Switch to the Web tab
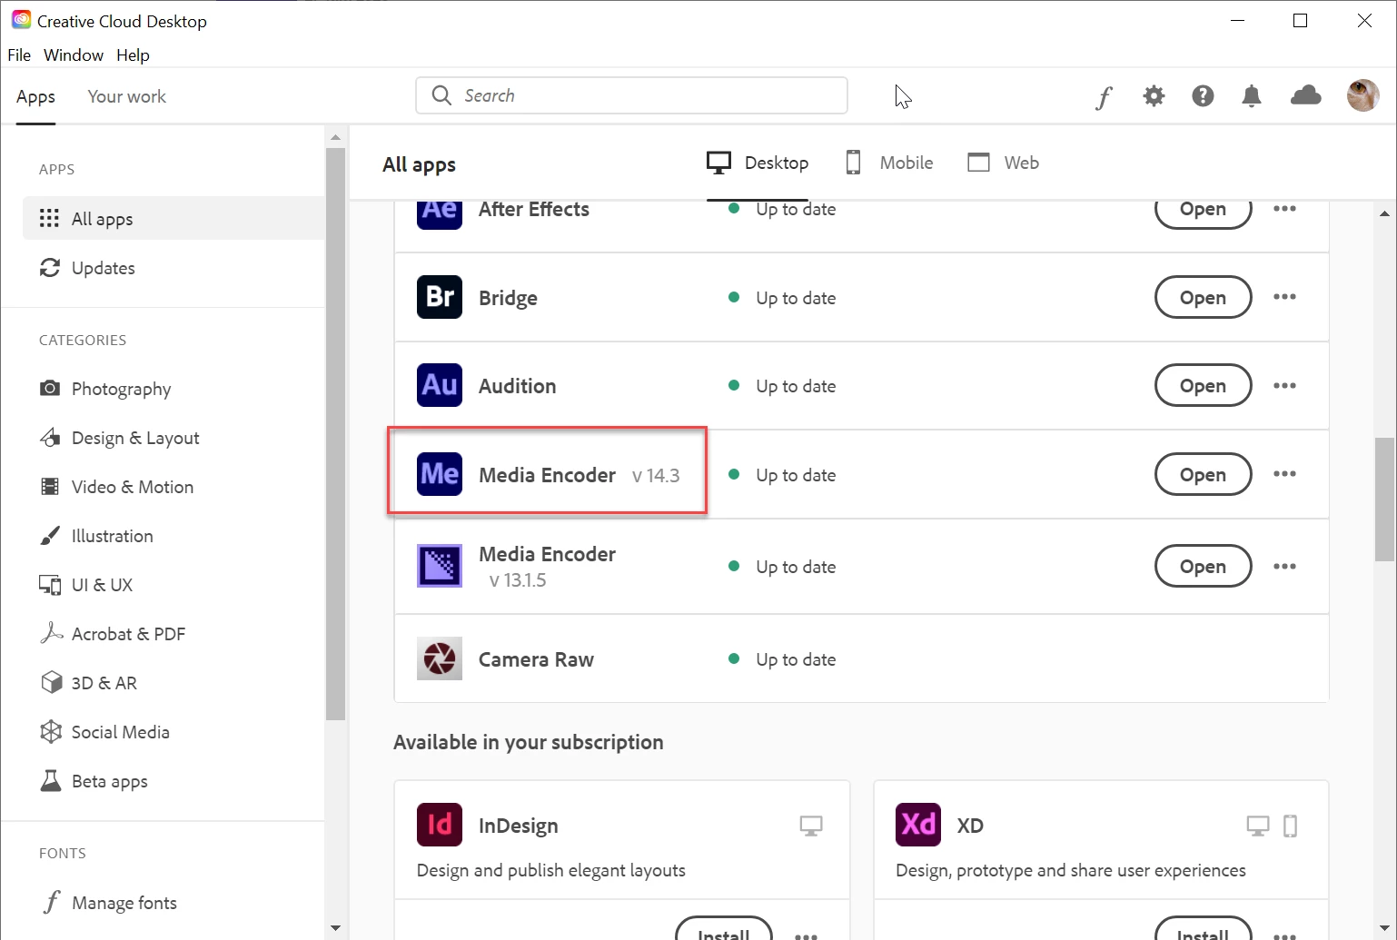Image resolution: width=1397 pixels, height=940 pixels. coord(1004,163)
